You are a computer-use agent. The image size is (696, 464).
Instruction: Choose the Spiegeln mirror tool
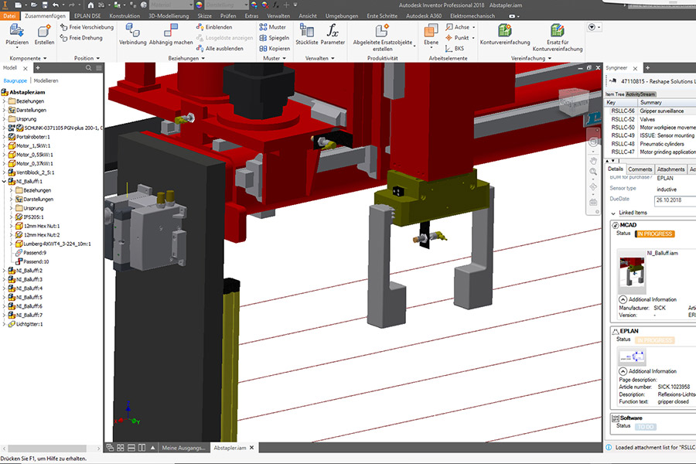click(274, 38)
